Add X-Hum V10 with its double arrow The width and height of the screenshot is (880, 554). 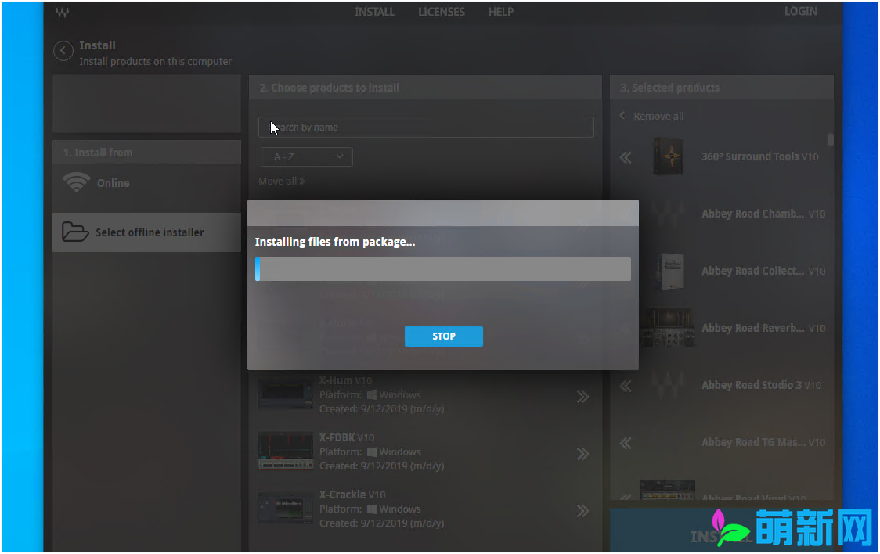tap(582, 397)
